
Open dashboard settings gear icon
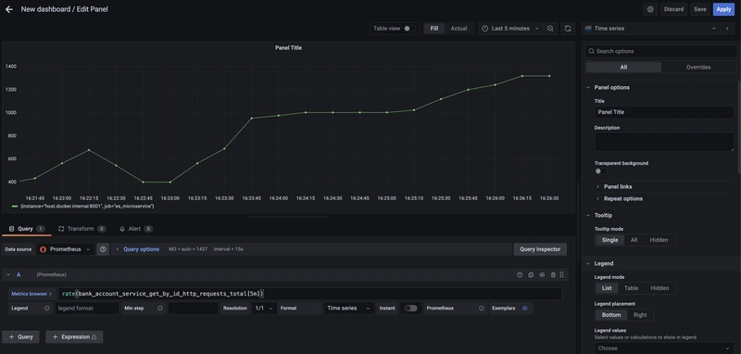[650, 9]
